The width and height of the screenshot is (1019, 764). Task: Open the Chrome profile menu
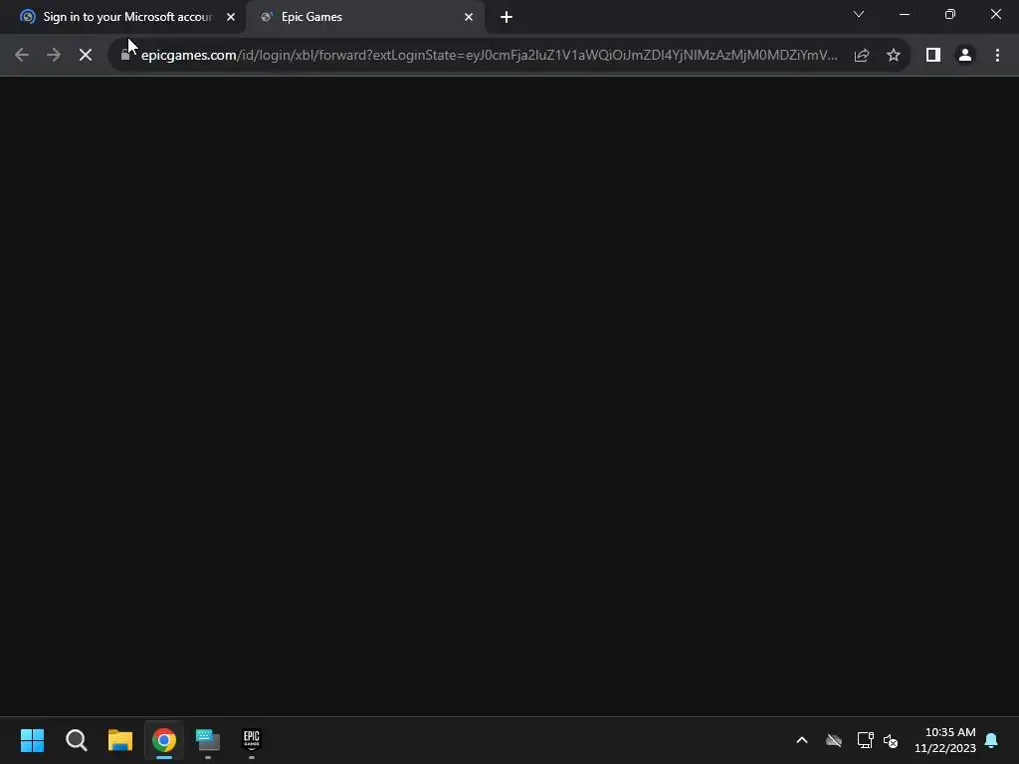965,56
